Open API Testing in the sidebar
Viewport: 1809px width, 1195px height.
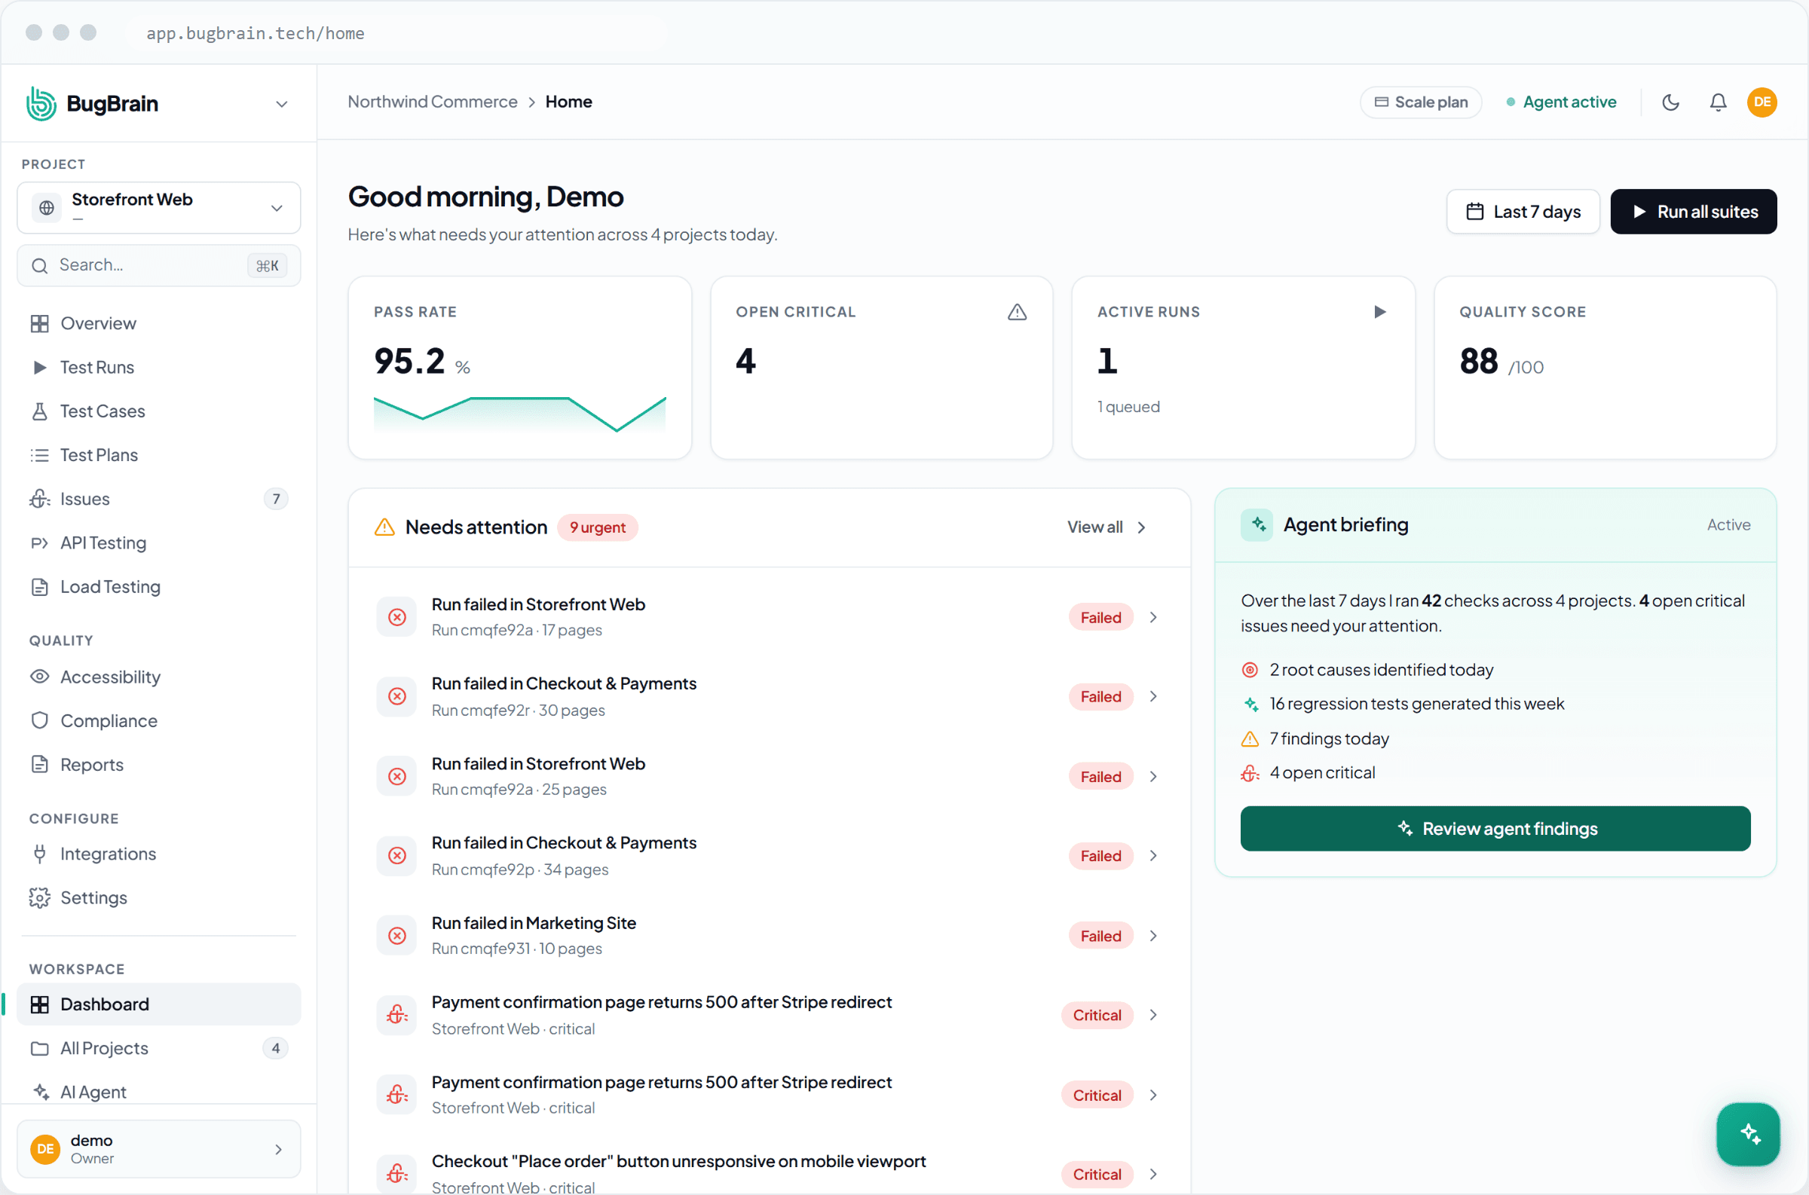(158, 542)
